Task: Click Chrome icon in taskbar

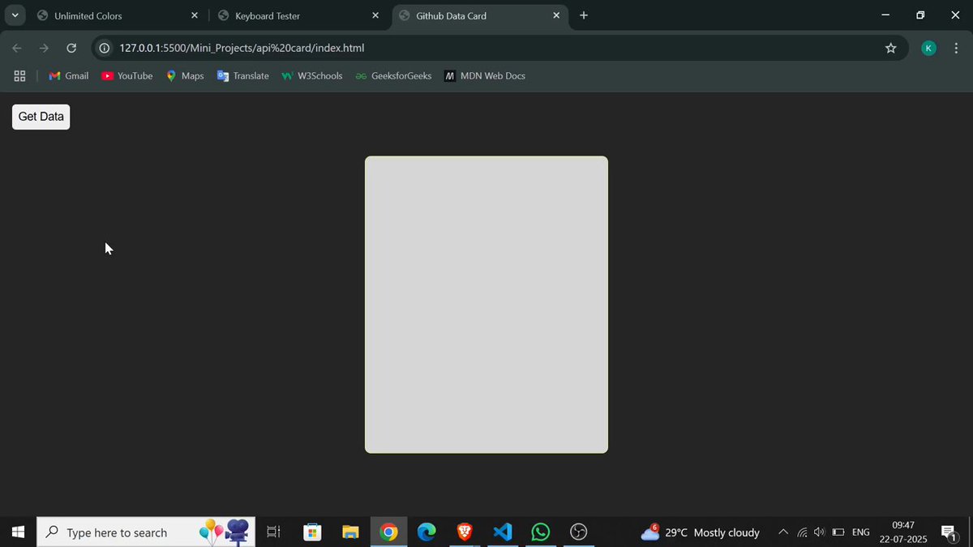Action: click(x=388, y=532)
